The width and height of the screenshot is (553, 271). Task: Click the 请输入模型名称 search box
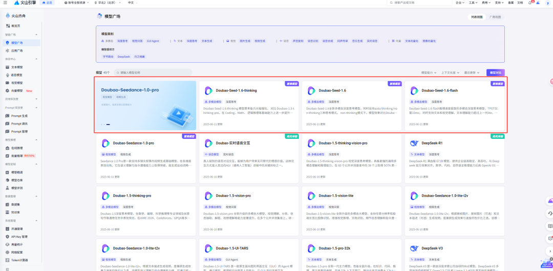click(153, 73)
